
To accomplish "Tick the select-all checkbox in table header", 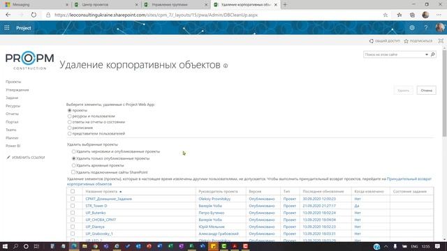I will coord(73,191).
